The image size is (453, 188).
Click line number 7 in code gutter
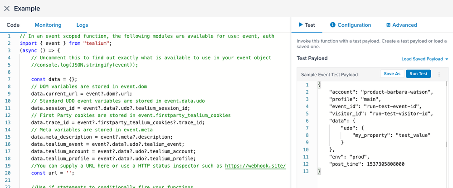click(x=9, y=79)
